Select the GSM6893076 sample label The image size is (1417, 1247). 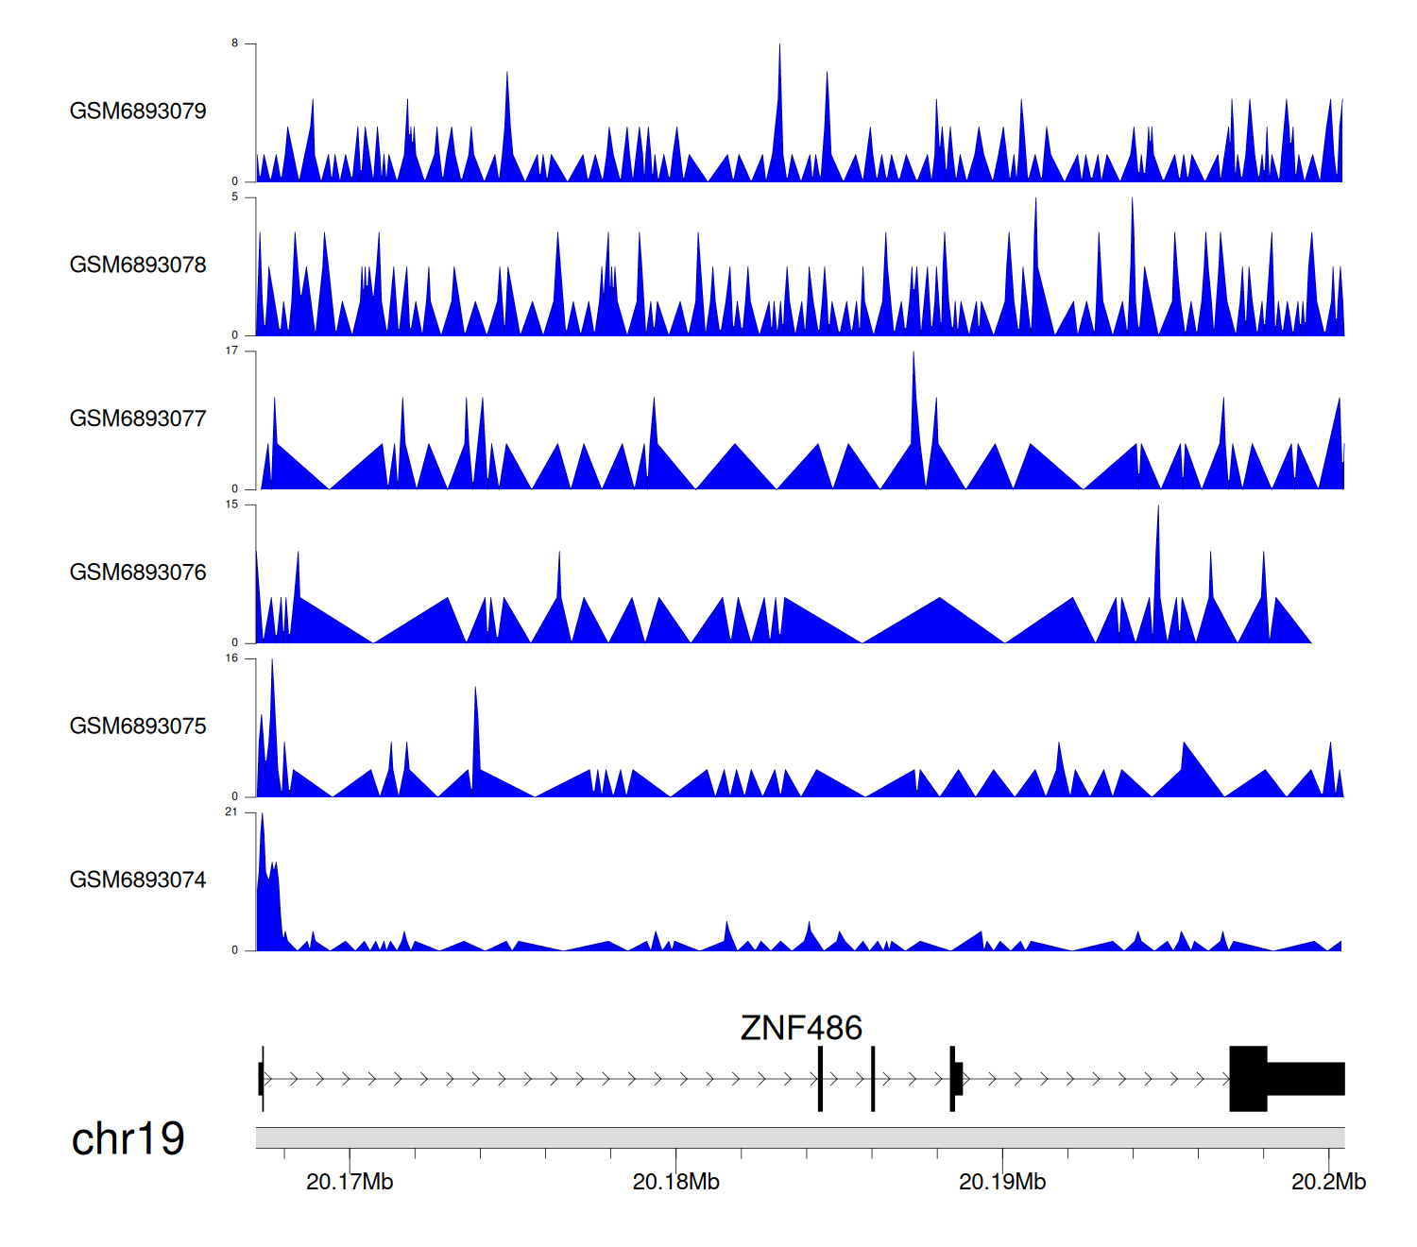tap(138, 572)
